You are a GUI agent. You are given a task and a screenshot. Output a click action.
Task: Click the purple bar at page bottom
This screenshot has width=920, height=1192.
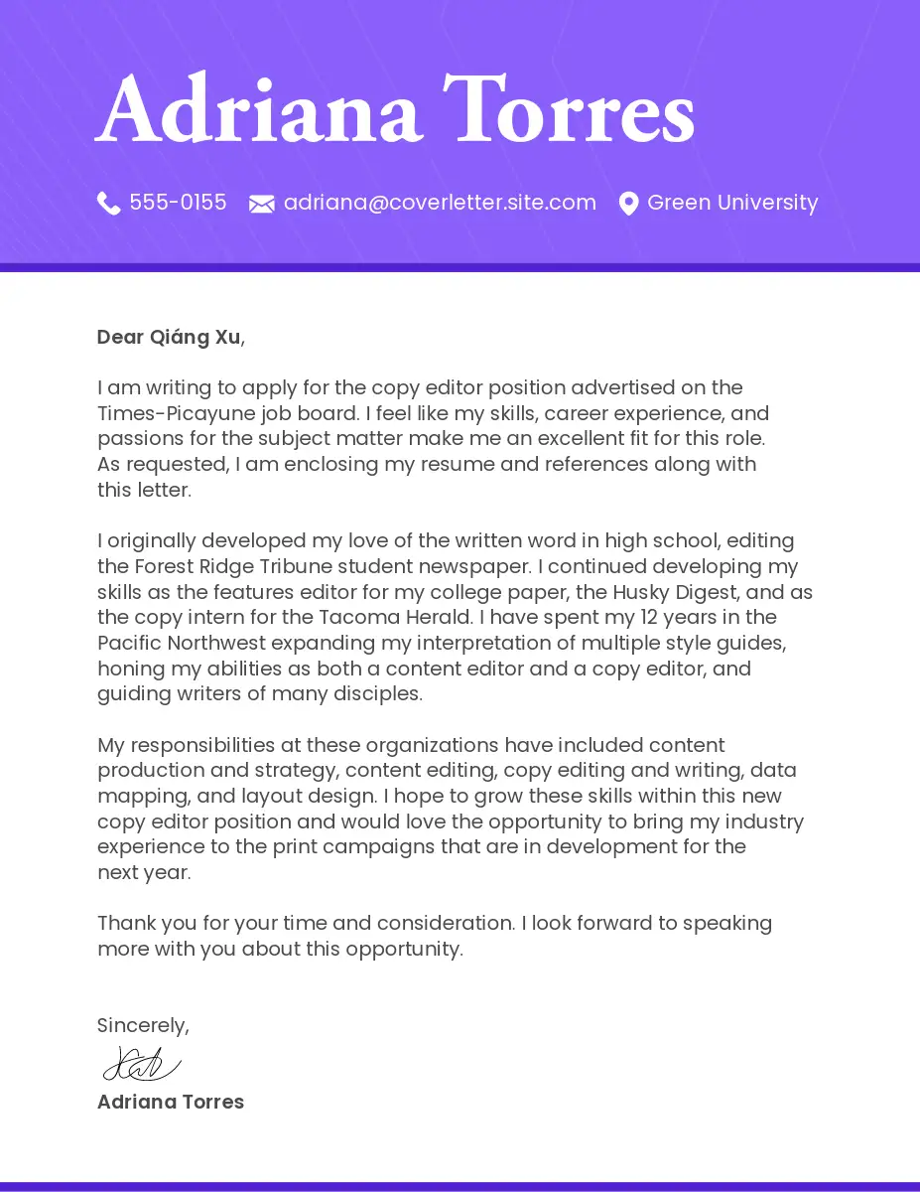(x=460, y=1186)
